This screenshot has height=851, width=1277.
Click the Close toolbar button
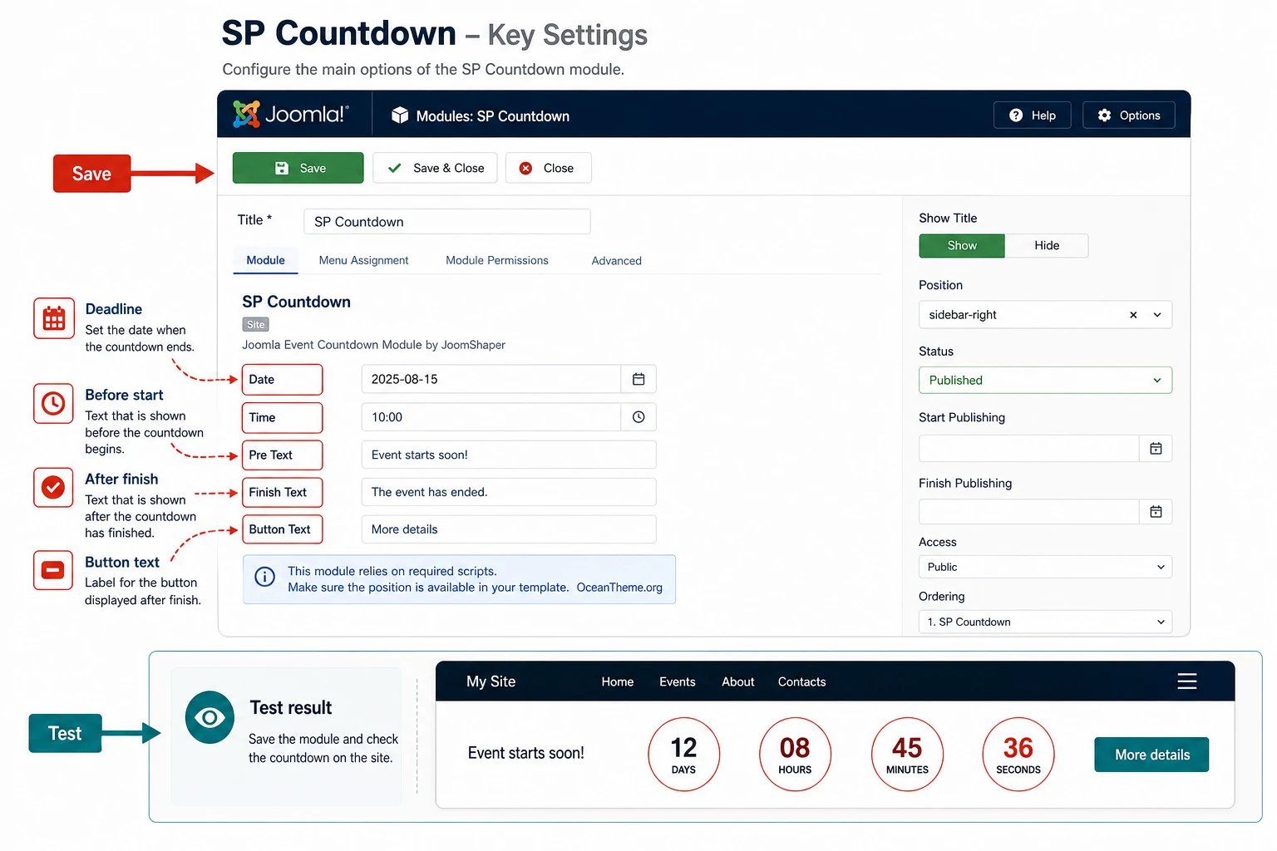548,168
